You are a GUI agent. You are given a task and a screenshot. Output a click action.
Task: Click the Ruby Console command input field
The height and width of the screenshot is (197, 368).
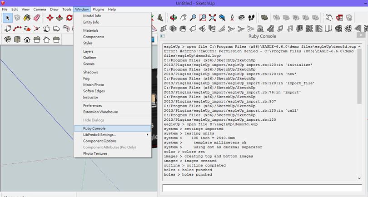(x=262, y=188)
